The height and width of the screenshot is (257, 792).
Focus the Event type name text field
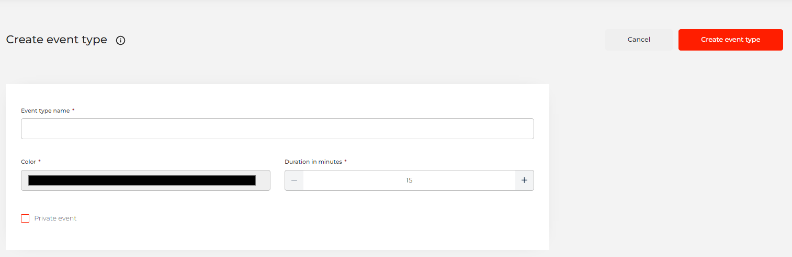(277, 129)
